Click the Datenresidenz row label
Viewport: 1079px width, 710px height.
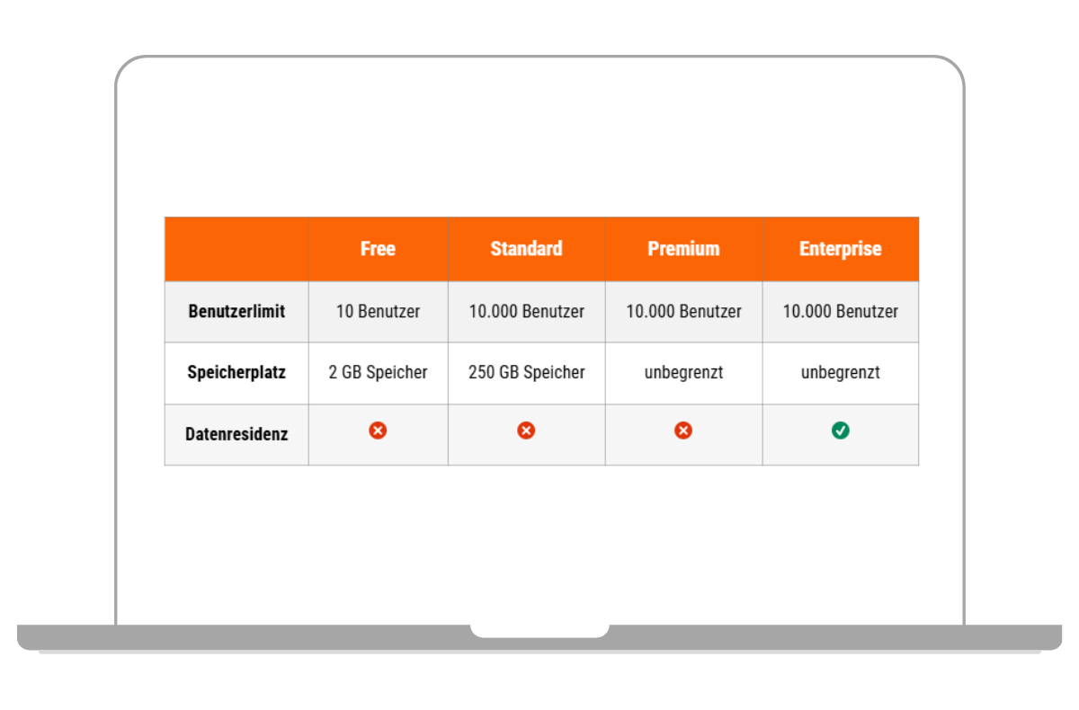click(236, 434)
